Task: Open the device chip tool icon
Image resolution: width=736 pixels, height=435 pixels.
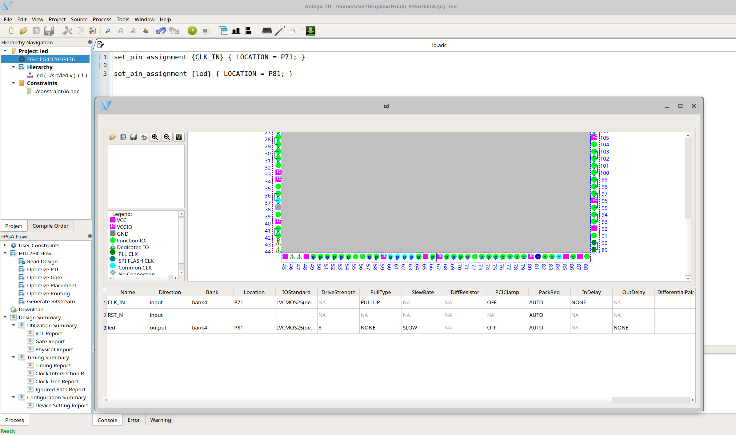Action: (267, 31)
